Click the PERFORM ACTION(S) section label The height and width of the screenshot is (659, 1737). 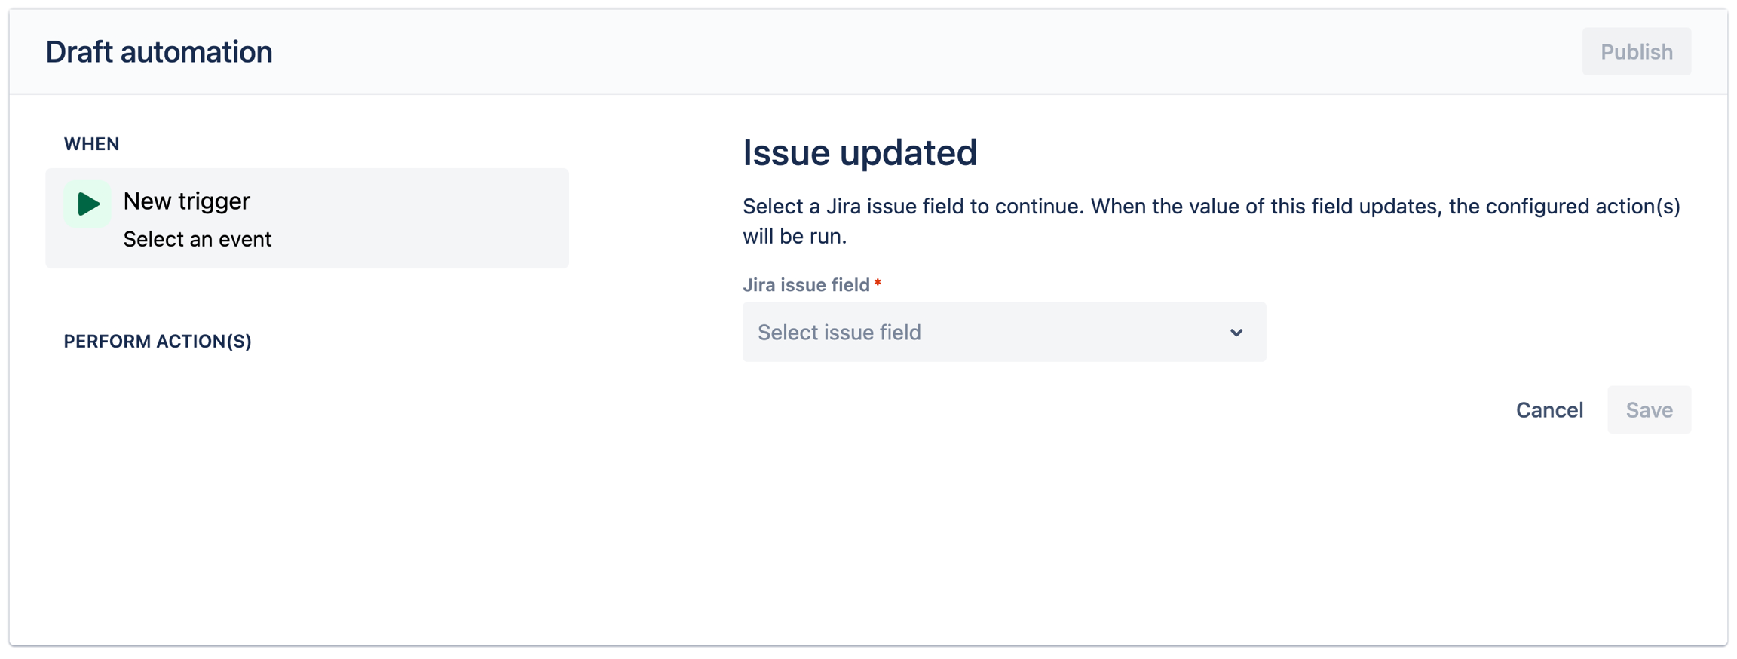pos(158,342)
